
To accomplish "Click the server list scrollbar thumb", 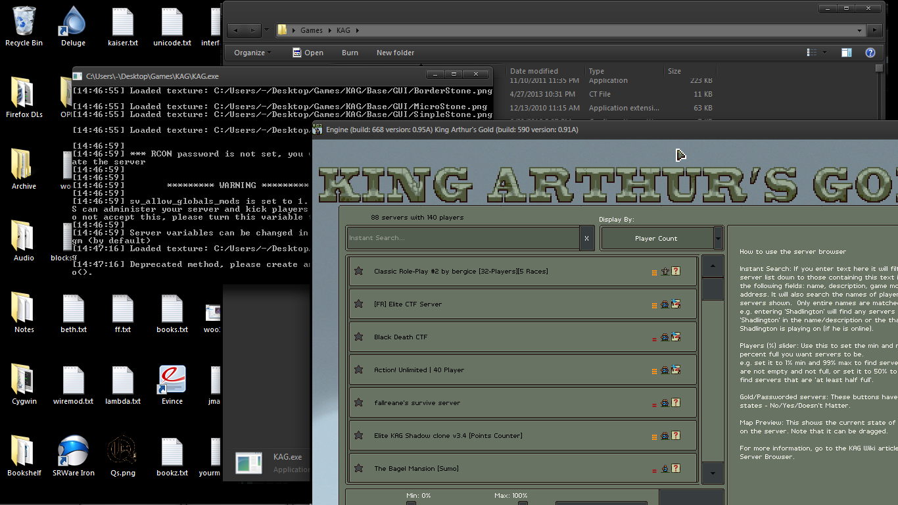I will (713, 290).
